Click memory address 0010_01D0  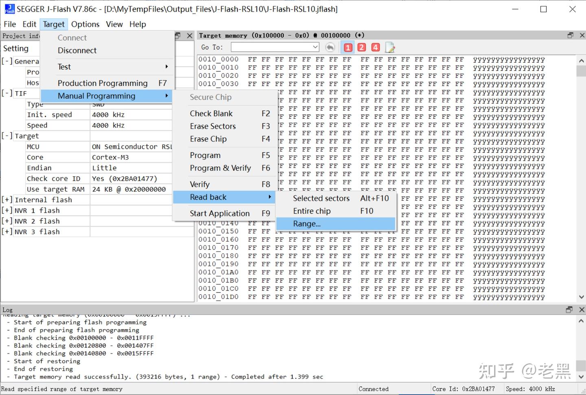219,297
